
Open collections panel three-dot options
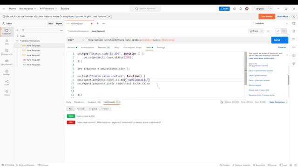[x=61, y=30]
